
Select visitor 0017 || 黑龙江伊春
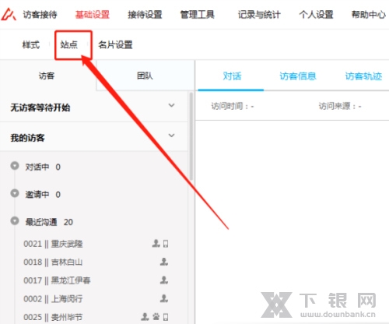57,280
